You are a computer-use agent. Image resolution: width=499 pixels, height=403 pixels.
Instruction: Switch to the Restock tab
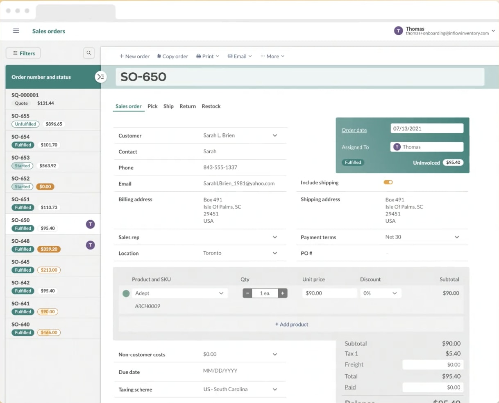(x=211, y=106)
